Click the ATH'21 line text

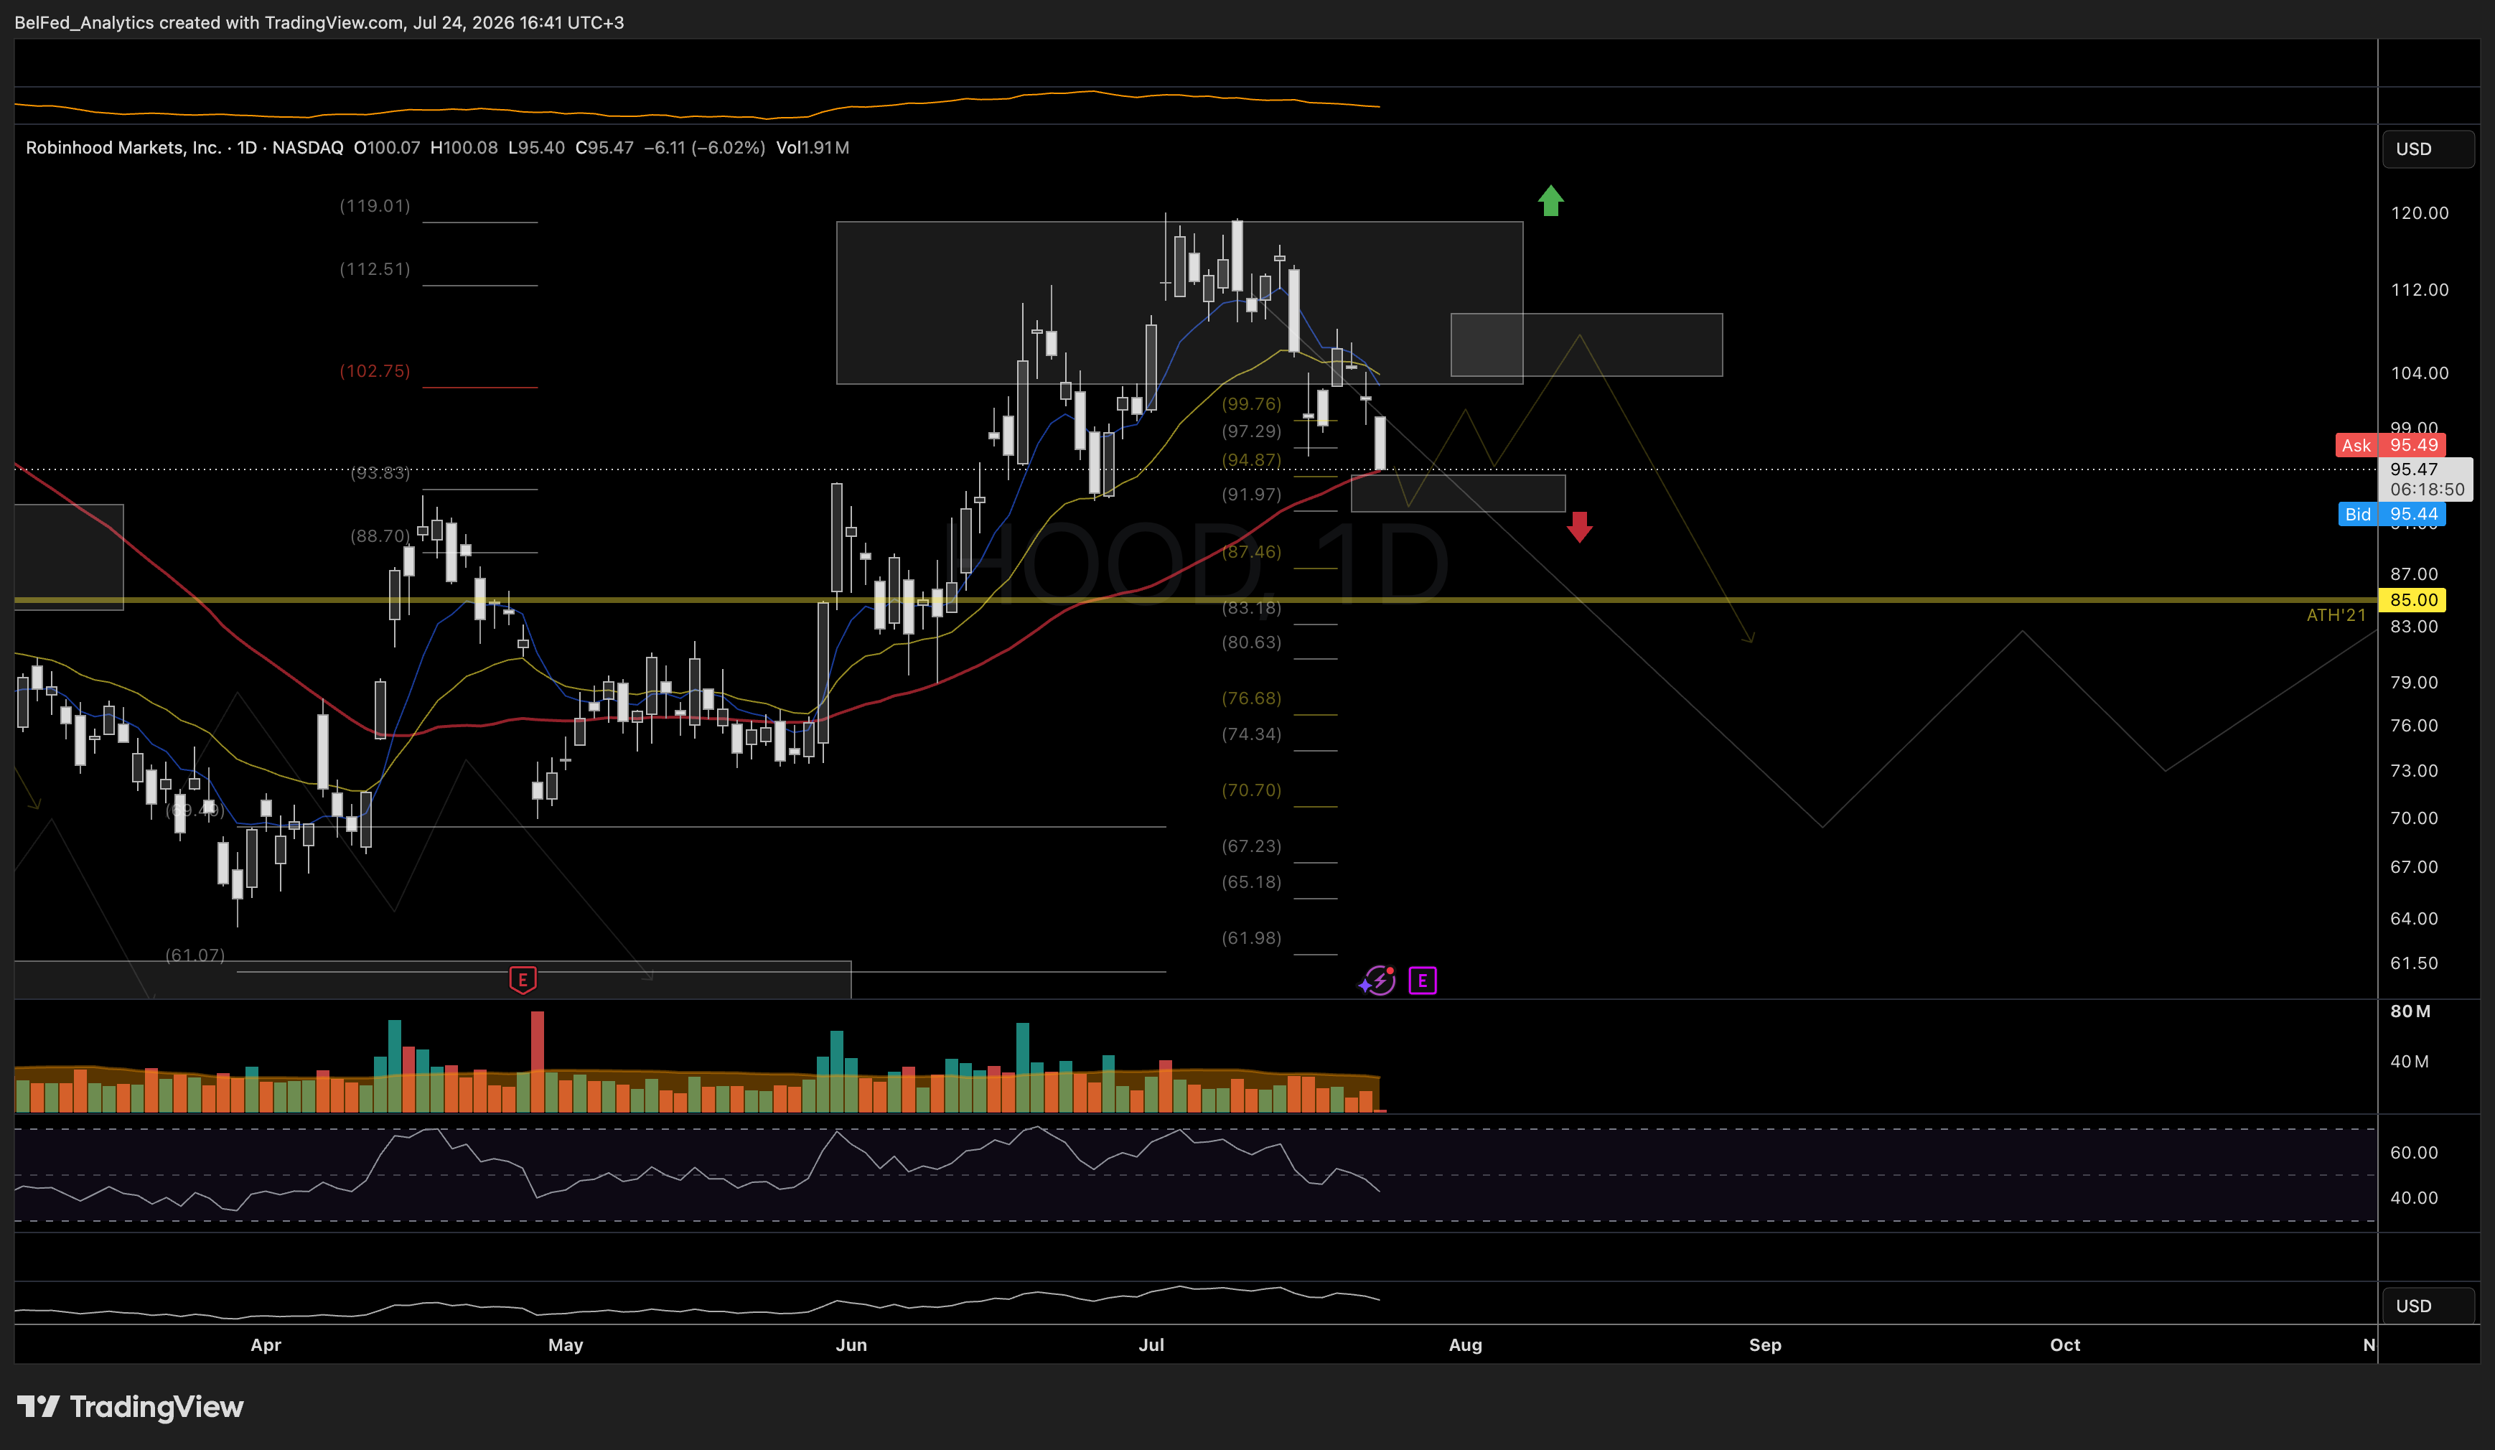(2336, 615)
